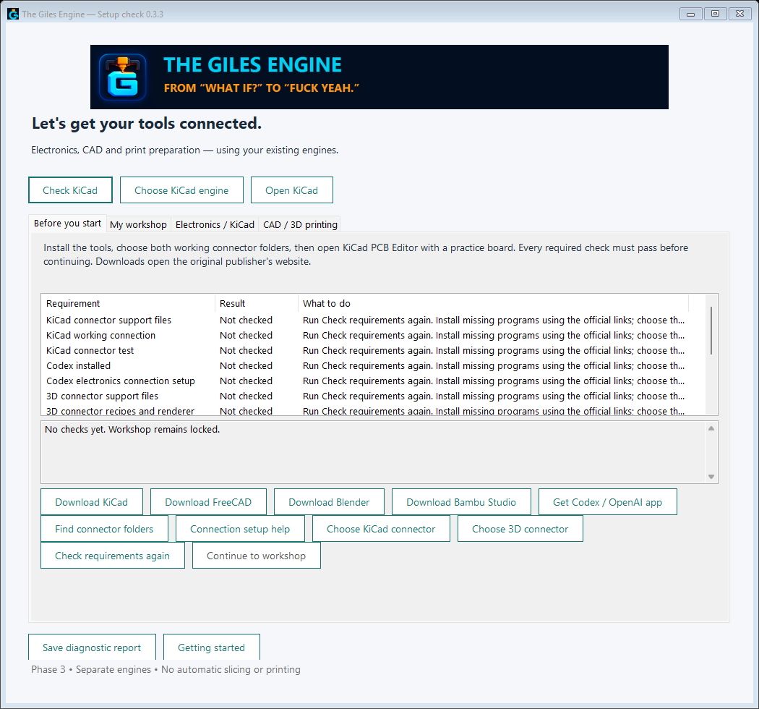The width and height of the screenshot is (759, 709).
Task: Switch to the My workshop tab
Action: 139,224
